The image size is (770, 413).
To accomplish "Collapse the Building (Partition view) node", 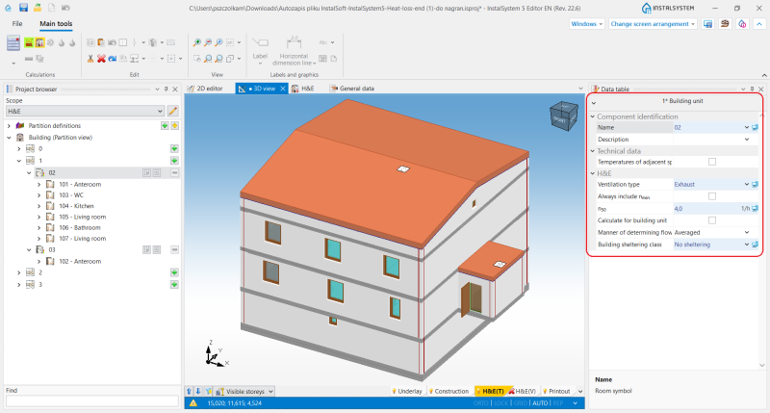I will click(9, 138).
